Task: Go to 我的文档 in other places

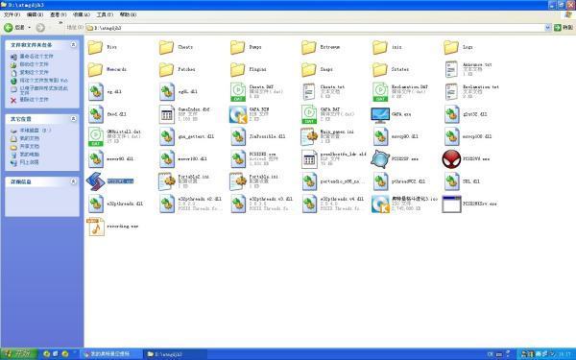Action: pos(30,138)
